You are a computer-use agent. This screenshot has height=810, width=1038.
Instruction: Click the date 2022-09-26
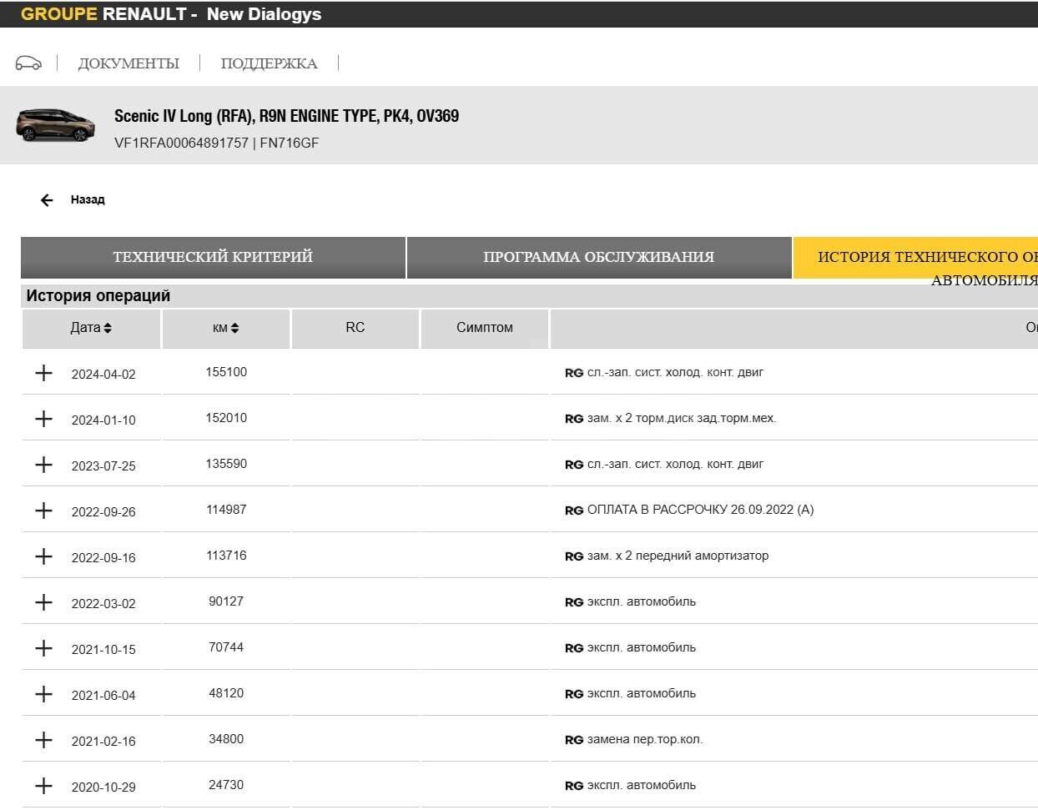click(x=103, y=512)
